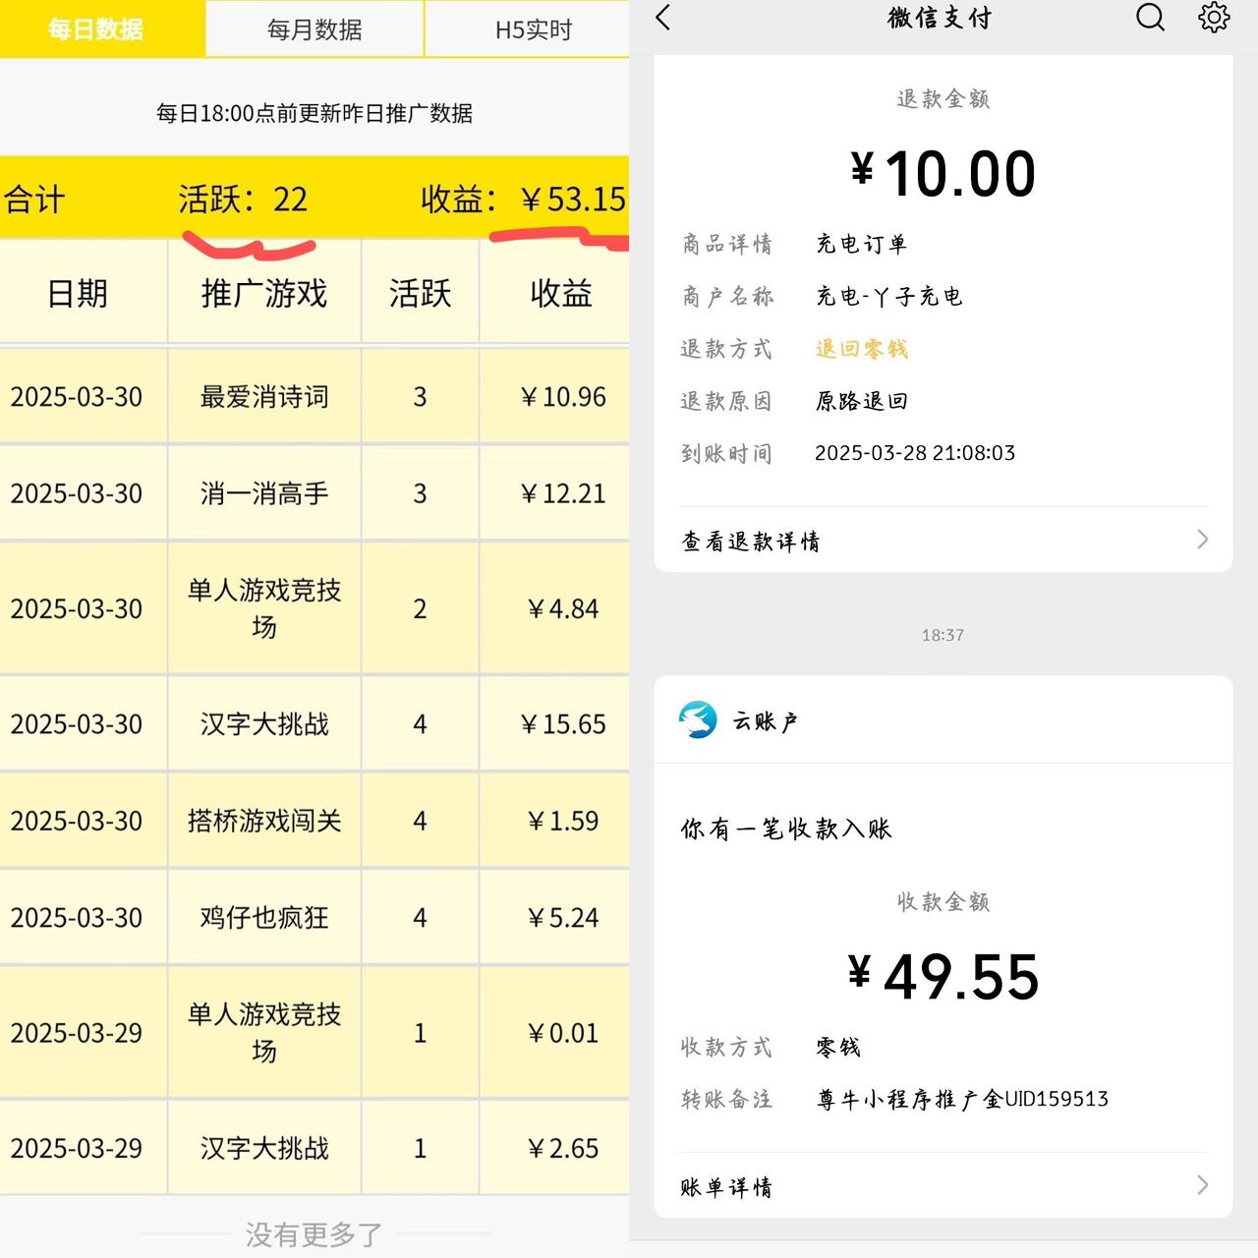1258x1258 pixels.
Task: Click earnings value ￥15.65
Action: point(563,723)
